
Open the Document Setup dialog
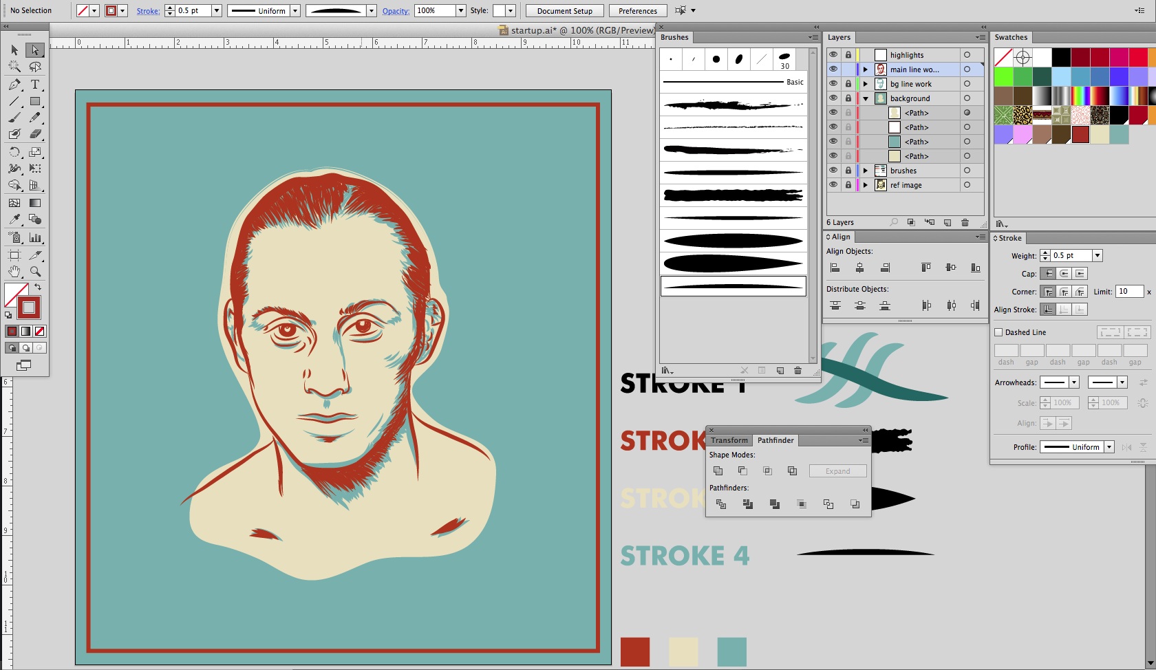point(564,11)
